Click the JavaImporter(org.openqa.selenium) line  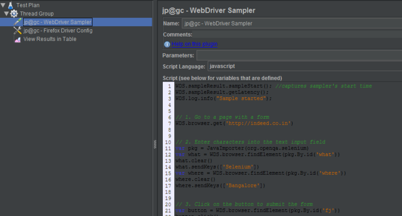[242, 148]
